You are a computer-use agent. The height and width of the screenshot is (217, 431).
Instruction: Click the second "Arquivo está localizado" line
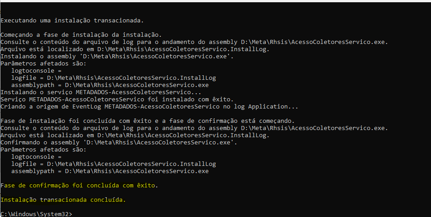pyautogui.click(x=135, y=135)
